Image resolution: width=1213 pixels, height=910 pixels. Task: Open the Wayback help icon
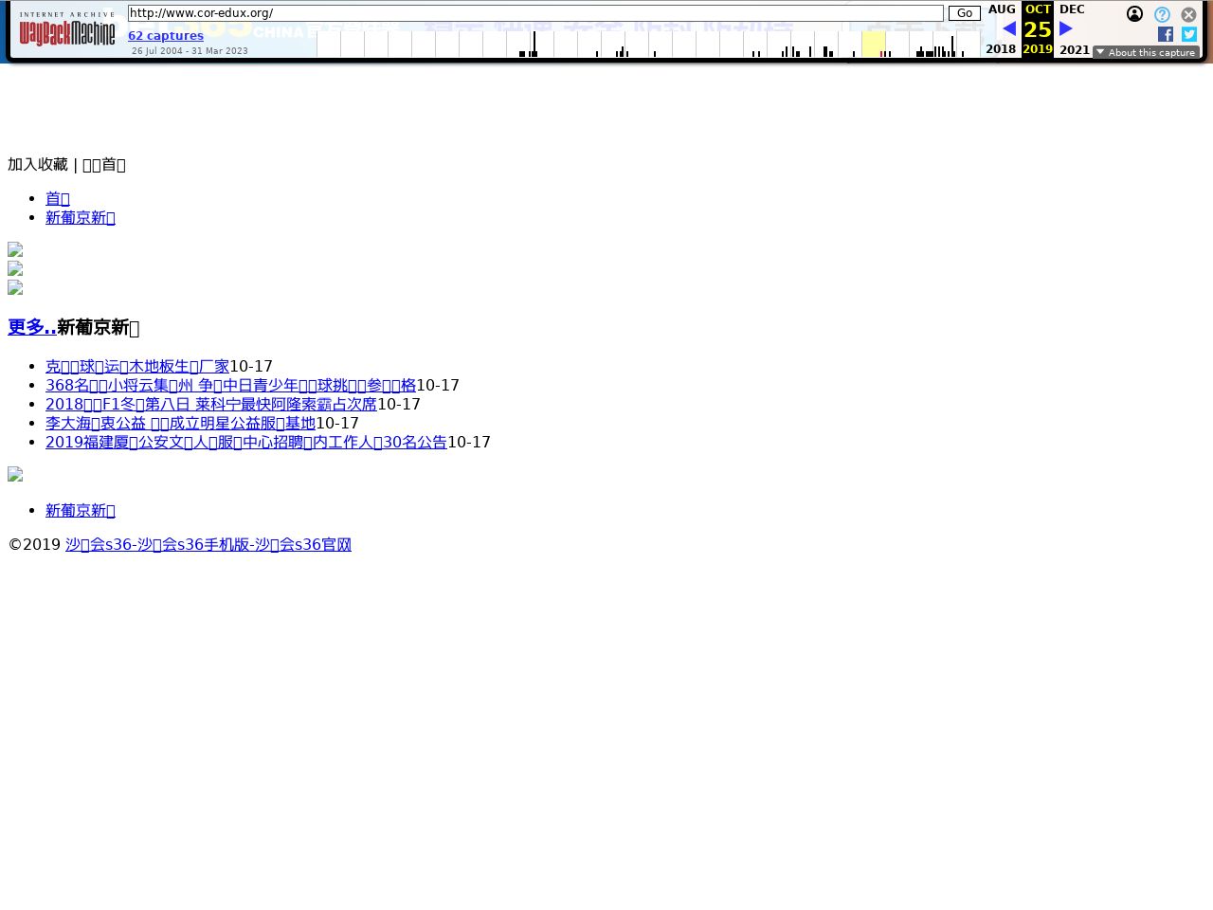point(1162,15)
